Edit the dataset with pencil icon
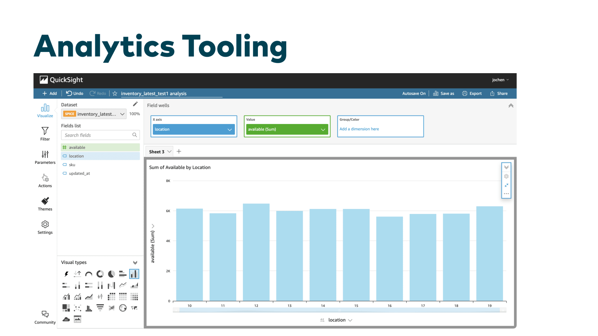Image resolution: width=598 pixels, height=336 pixels. tap(135, 104)
